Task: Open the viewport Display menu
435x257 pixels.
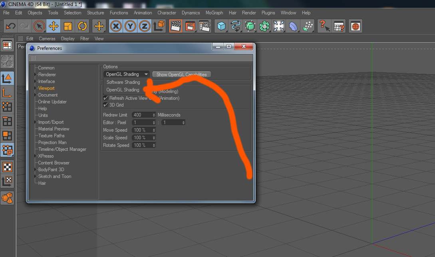Action: pyautogui.click(x=68, y=39)
